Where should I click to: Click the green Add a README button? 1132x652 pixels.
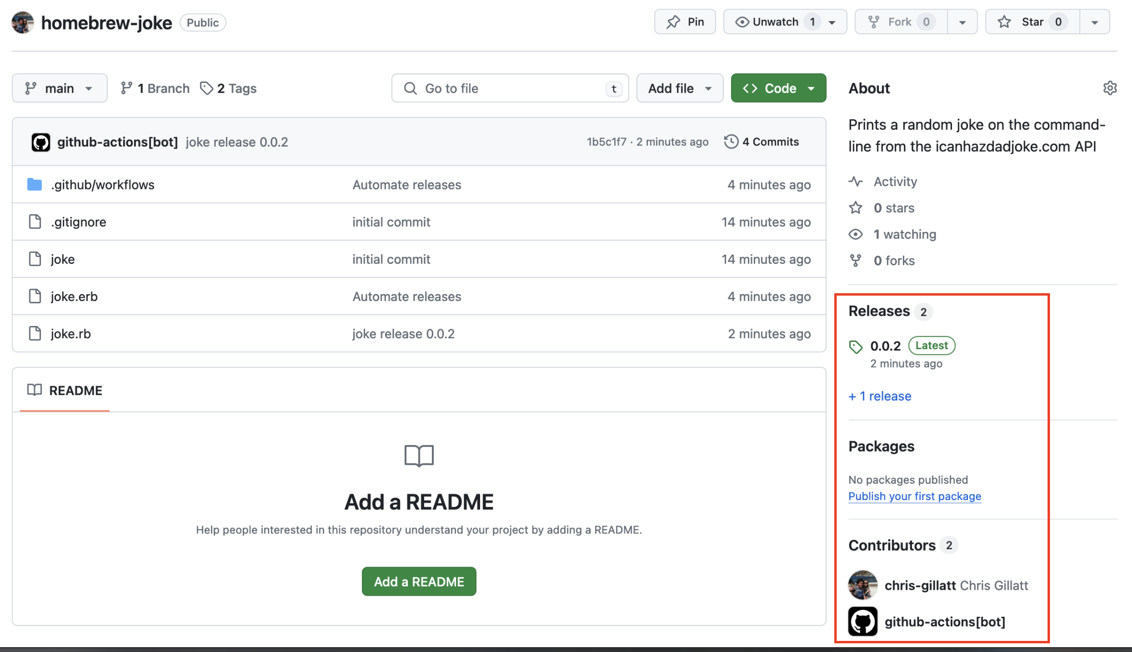click(x=418, y=582)
